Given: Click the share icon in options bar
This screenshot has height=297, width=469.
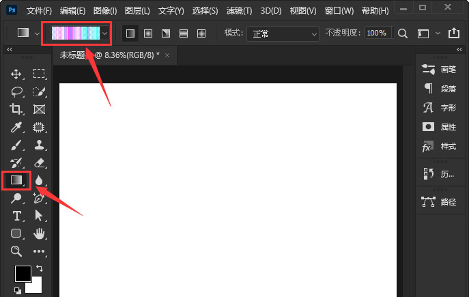Looking at the screenshot, I should (453, 33).
